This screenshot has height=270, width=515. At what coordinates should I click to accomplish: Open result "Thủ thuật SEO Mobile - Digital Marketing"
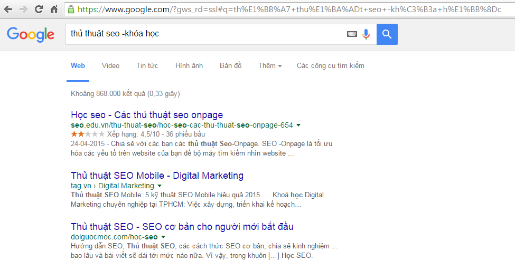coord(157,176)
